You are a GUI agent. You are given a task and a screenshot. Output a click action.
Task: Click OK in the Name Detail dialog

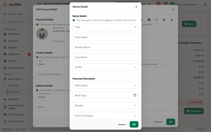(x=134, y=124)
